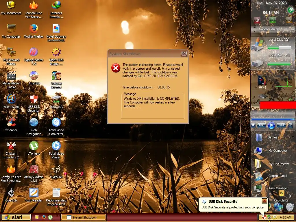Click USB Disk Security balloon text

[x=233, y=207]
